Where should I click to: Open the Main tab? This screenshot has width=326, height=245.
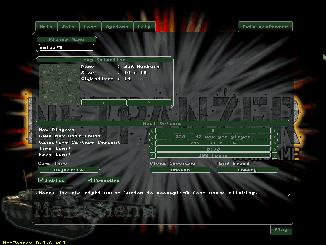(46, 27)
